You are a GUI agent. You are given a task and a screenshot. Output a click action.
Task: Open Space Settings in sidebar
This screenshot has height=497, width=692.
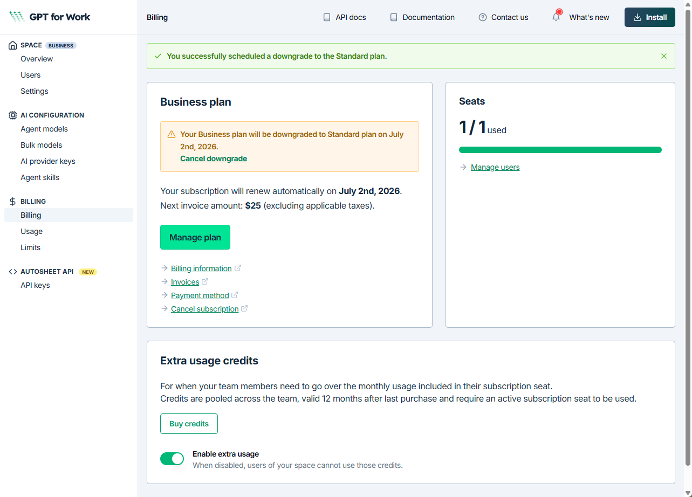(35, 91)
